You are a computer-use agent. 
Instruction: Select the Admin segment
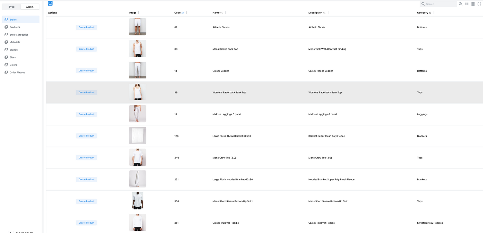point(30,7)
